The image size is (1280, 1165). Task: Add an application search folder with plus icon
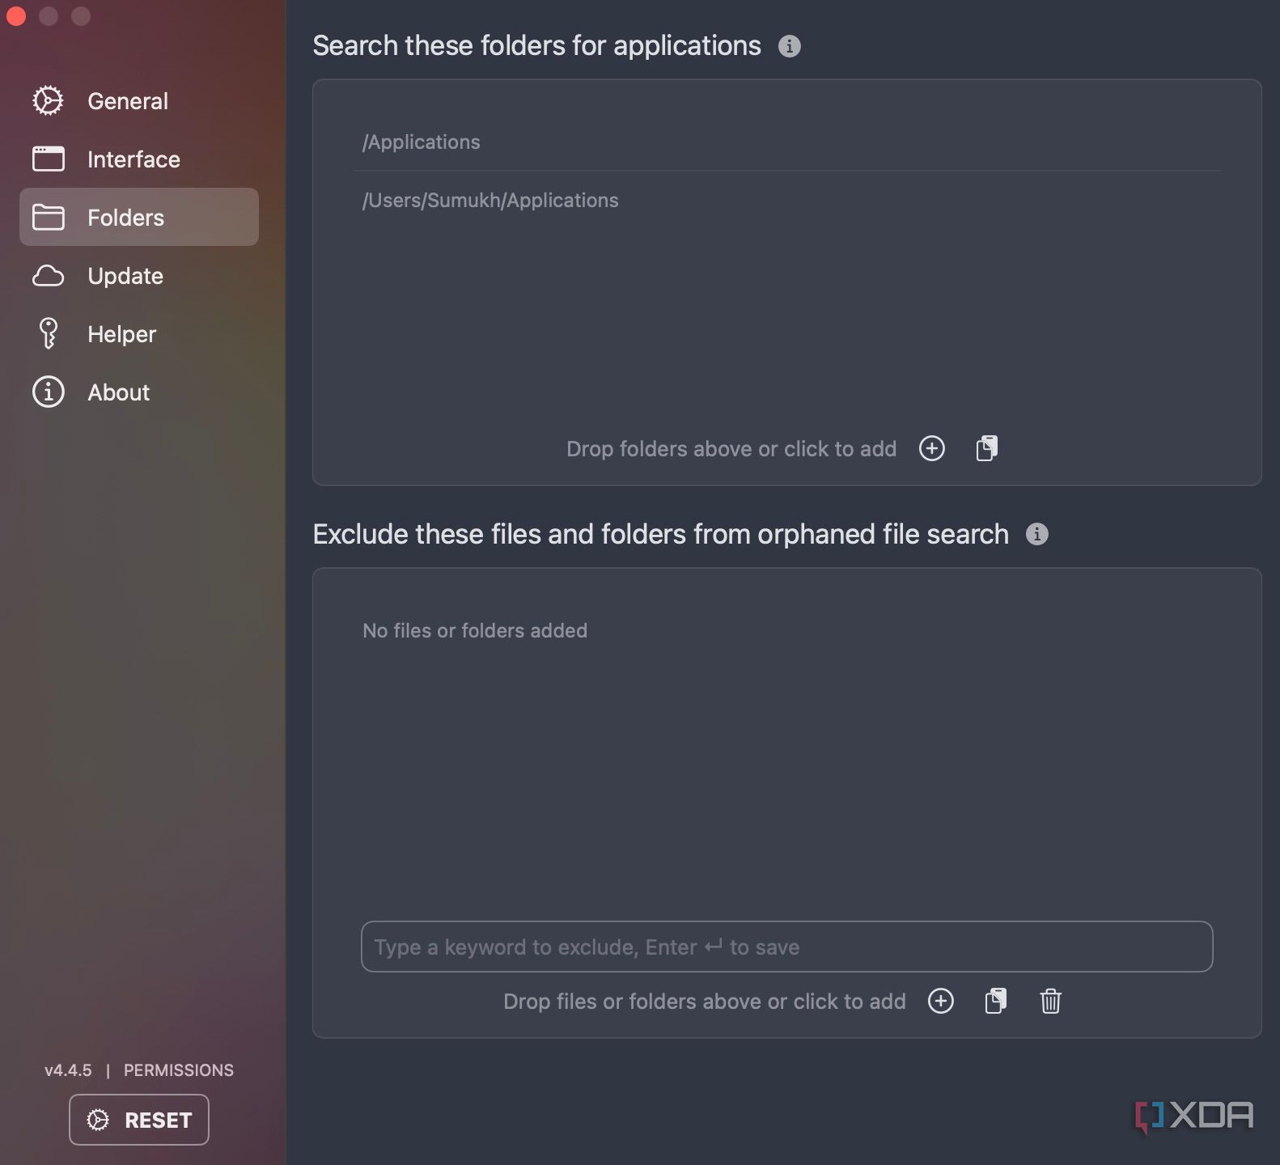[932, 448]
